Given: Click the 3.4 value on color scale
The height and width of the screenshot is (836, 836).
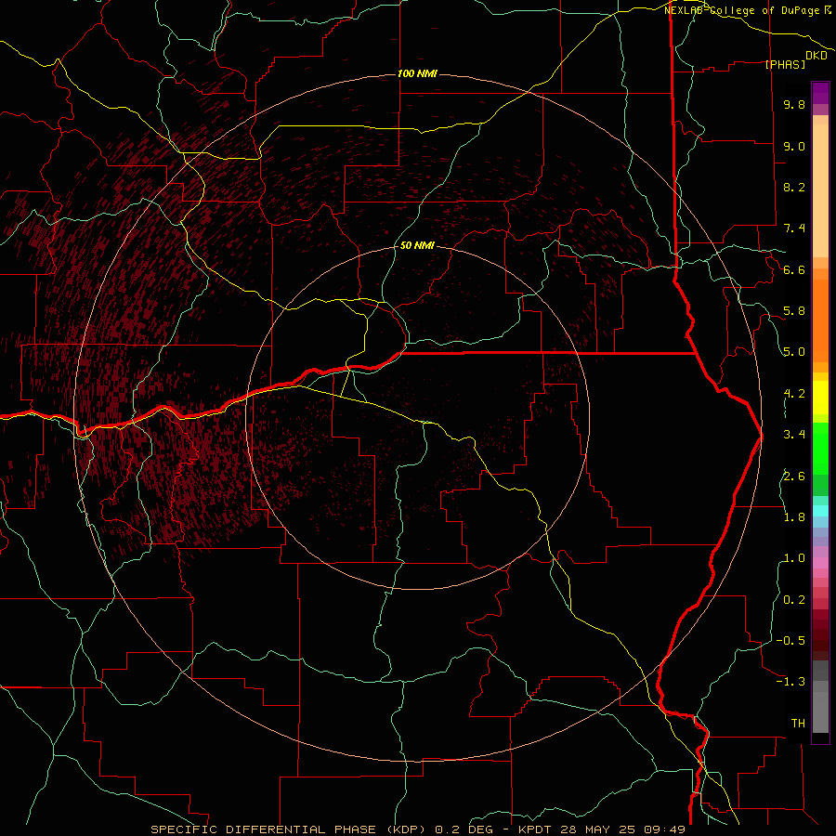Looking at the screenshot, I should pos(794,435).
